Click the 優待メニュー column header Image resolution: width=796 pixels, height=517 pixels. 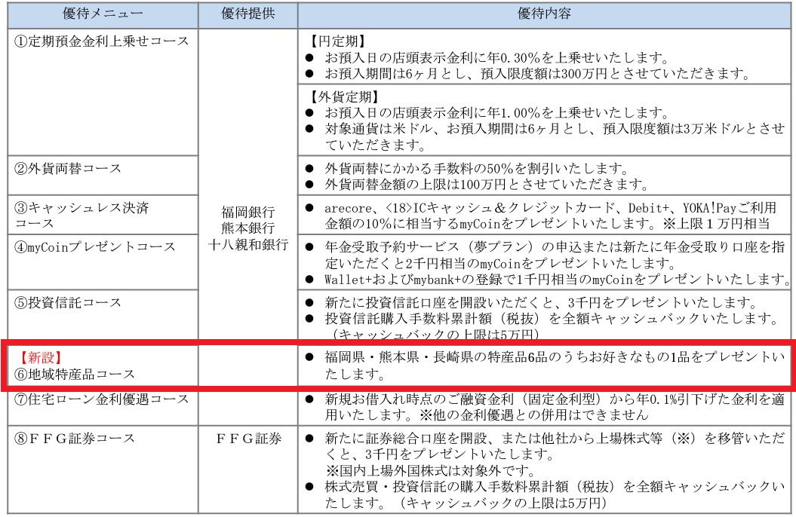coord(103,14)
